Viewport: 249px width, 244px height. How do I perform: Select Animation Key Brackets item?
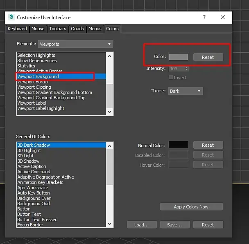click(61, 182)
